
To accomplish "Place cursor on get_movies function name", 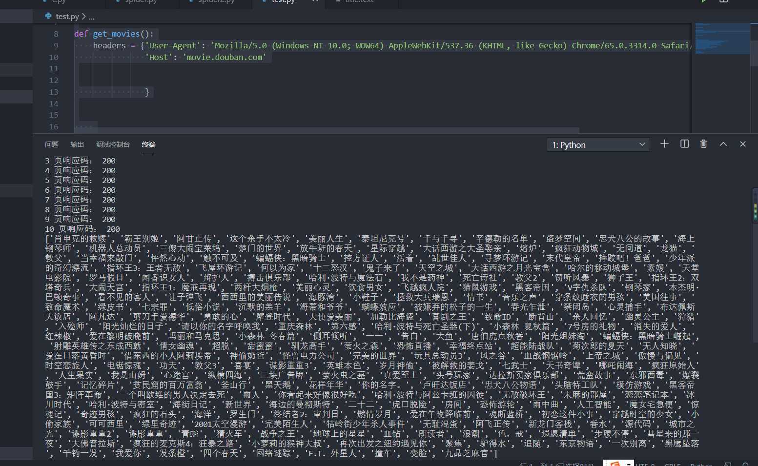I will (116, 34).
